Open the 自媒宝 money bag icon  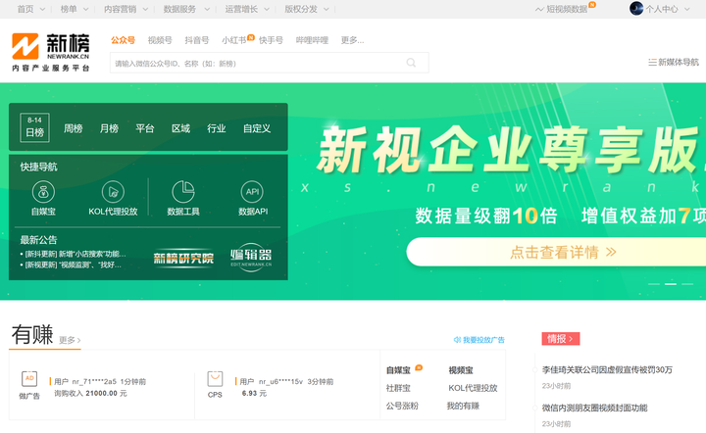click(x=44, y=192)
